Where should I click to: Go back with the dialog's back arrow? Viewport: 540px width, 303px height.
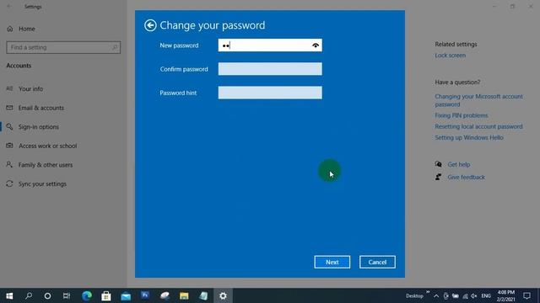click(x=150, y=25)
